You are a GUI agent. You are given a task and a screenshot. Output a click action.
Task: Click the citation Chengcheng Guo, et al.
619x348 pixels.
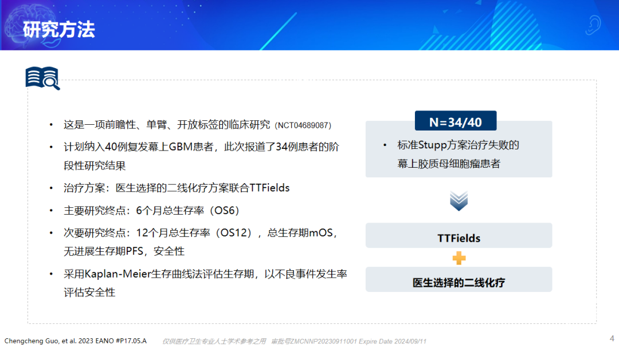pyautogui.click(x=76, y=341)
